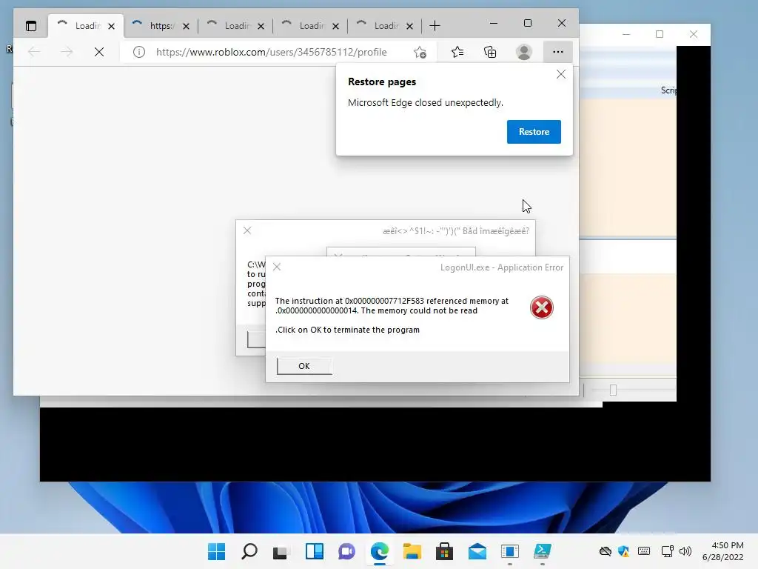Click the partly hidden Bad Image dialog button

tap(256, 339)
